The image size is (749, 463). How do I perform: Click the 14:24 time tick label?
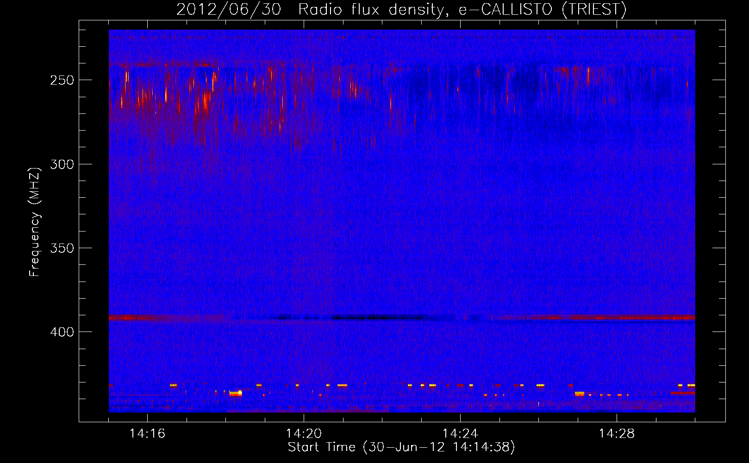460,433
